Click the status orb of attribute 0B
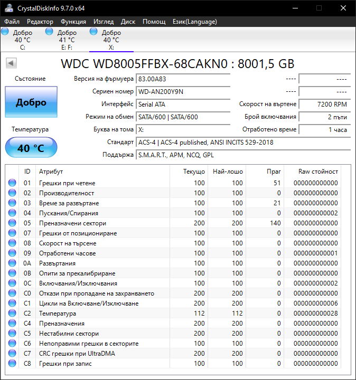The width and height of the screenshot is (356, 380). 12,273
